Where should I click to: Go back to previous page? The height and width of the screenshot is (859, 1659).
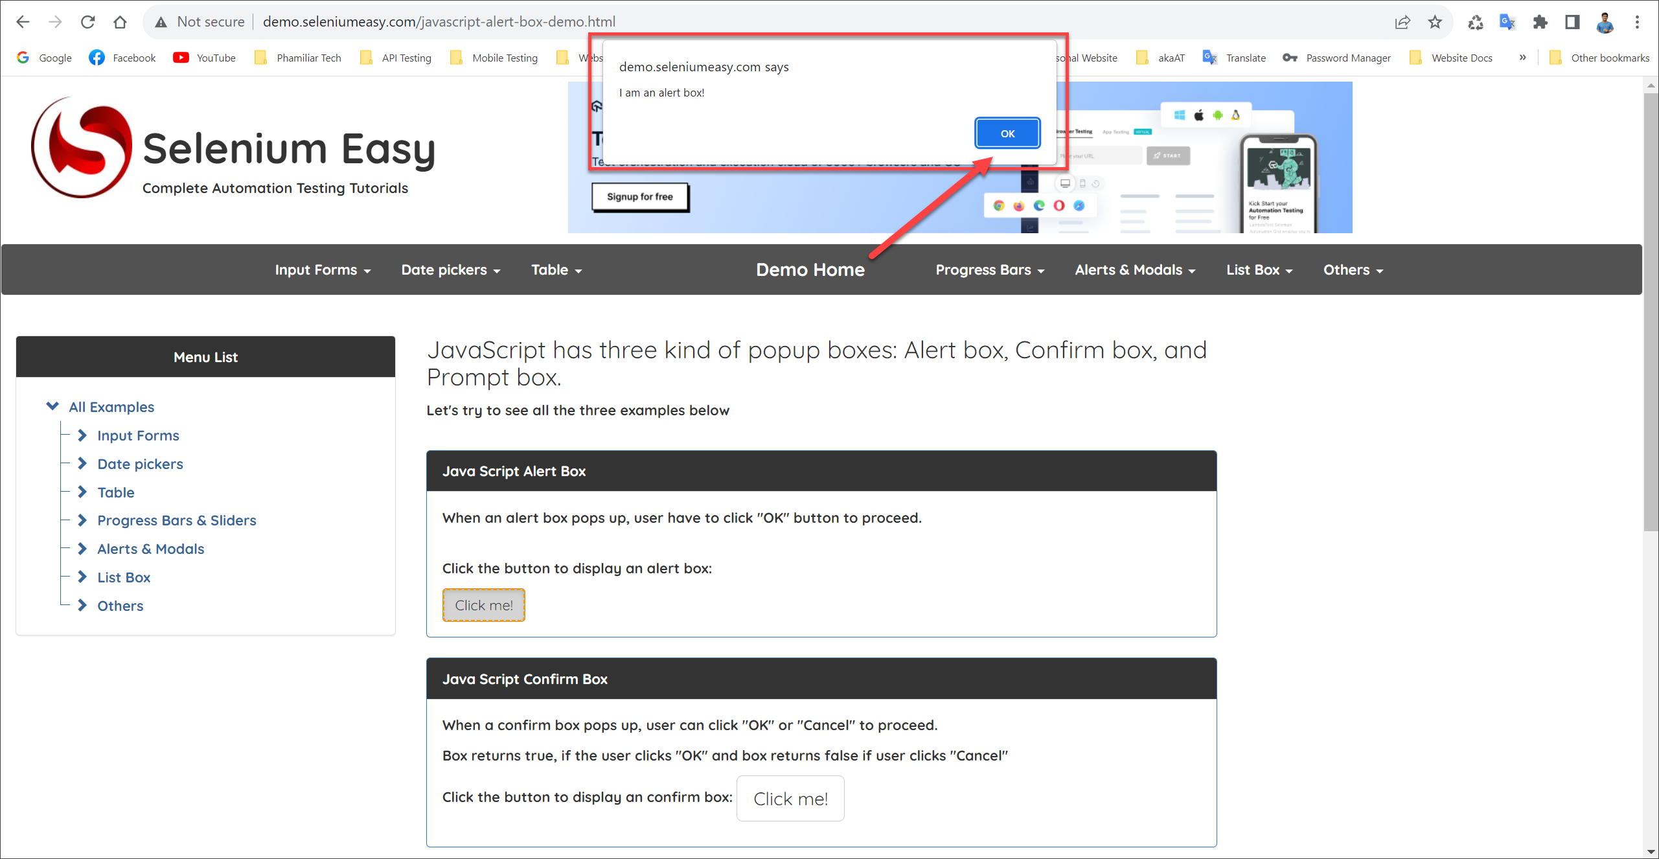click(23, 22)
